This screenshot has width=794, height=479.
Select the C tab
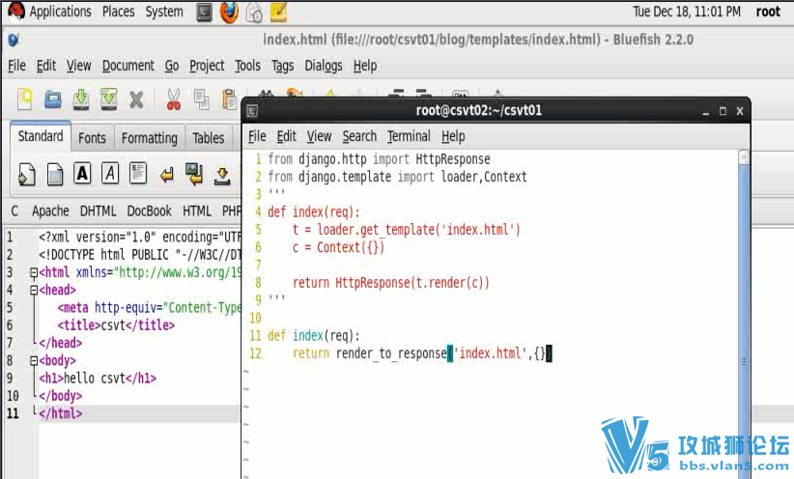pos(14,211)
